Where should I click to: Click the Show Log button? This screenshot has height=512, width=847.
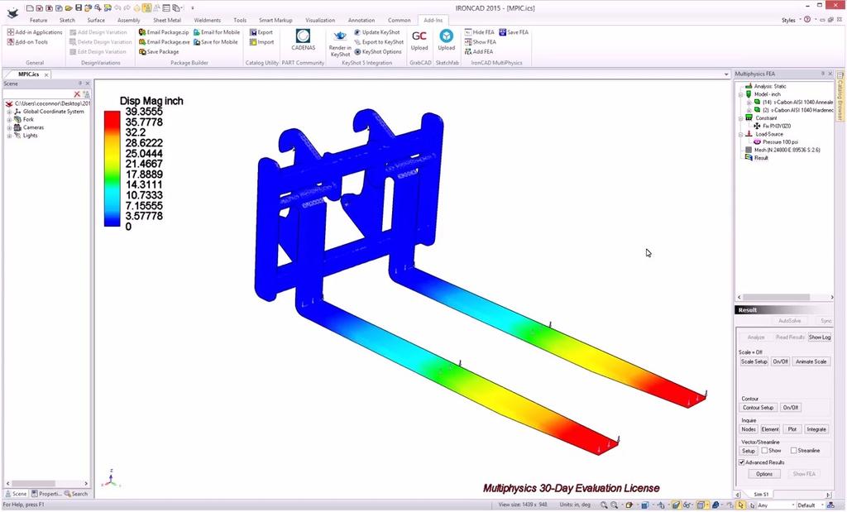coord(820,337)
